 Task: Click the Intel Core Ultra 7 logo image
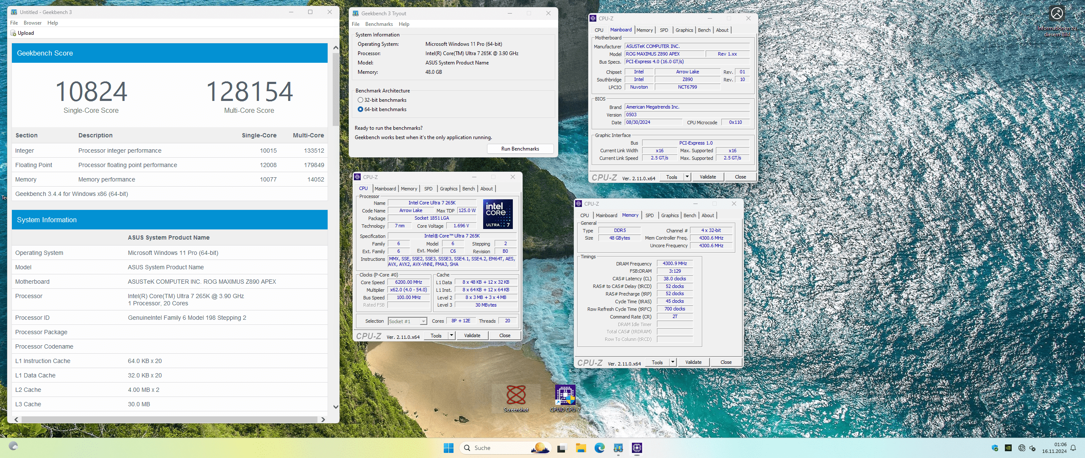[x=498, y=214]
